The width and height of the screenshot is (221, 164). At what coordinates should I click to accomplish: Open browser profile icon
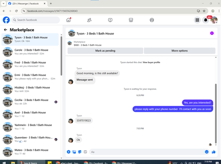pyautogui.click(x=213, y=11)
